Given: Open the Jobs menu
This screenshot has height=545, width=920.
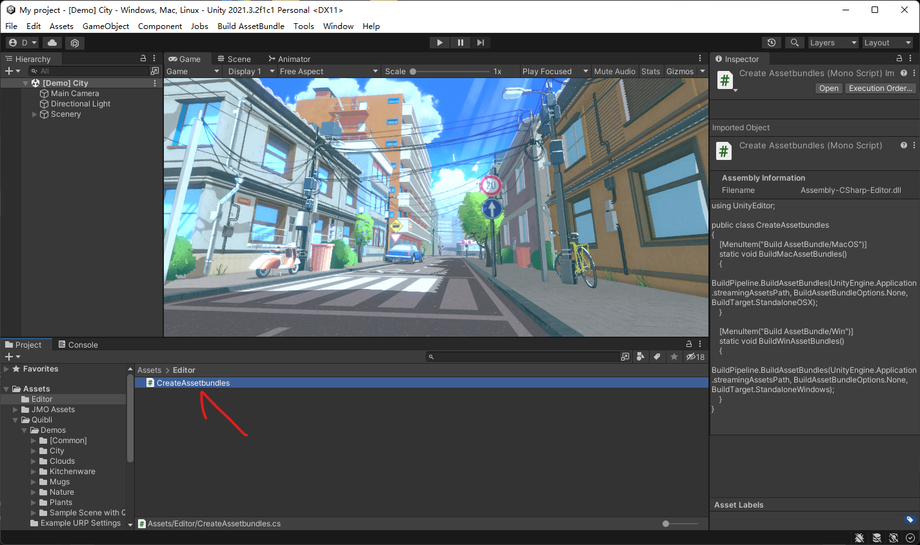Looking at the screenshot, I should point(199,26).
